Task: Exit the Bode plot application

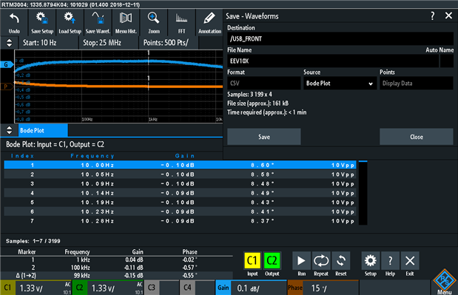Action: (x=410, y=260)
